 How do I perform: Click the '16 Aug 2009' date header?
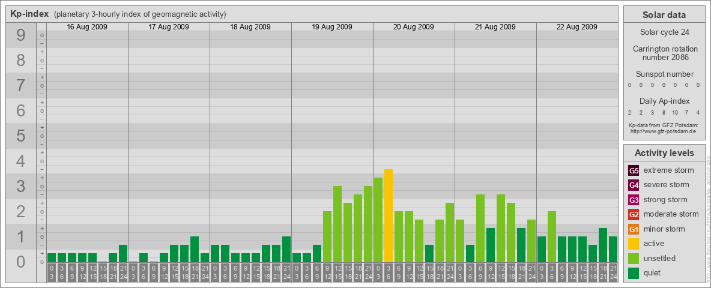87,27
